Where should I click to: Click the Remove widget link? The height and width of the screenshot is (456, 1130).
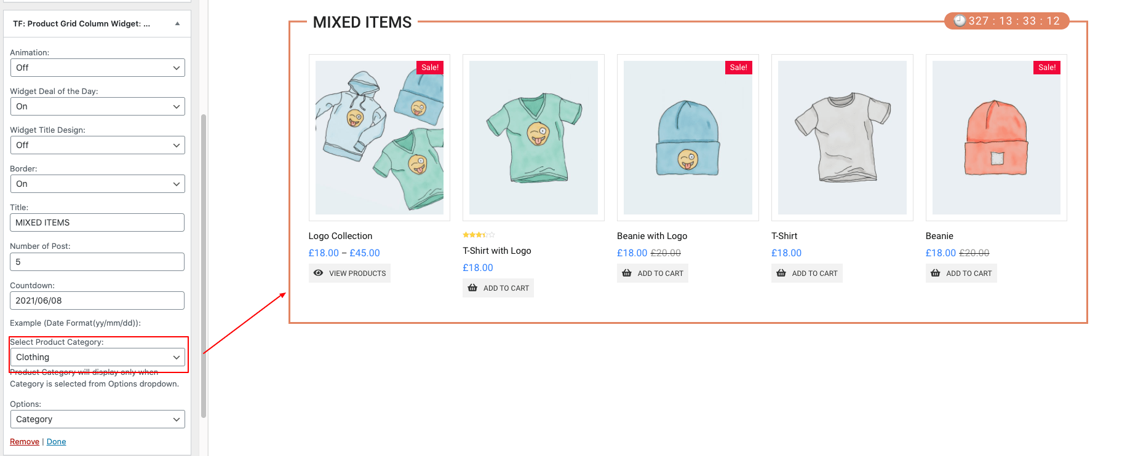(x=25, y=442)
